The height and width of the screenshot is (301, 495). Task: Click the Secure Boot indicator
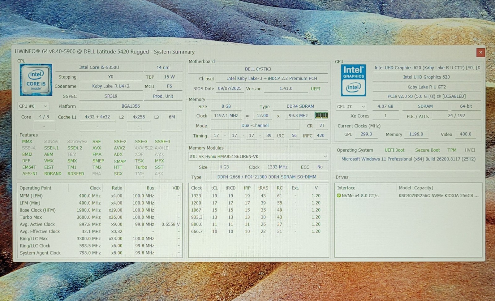coord(427,150)
